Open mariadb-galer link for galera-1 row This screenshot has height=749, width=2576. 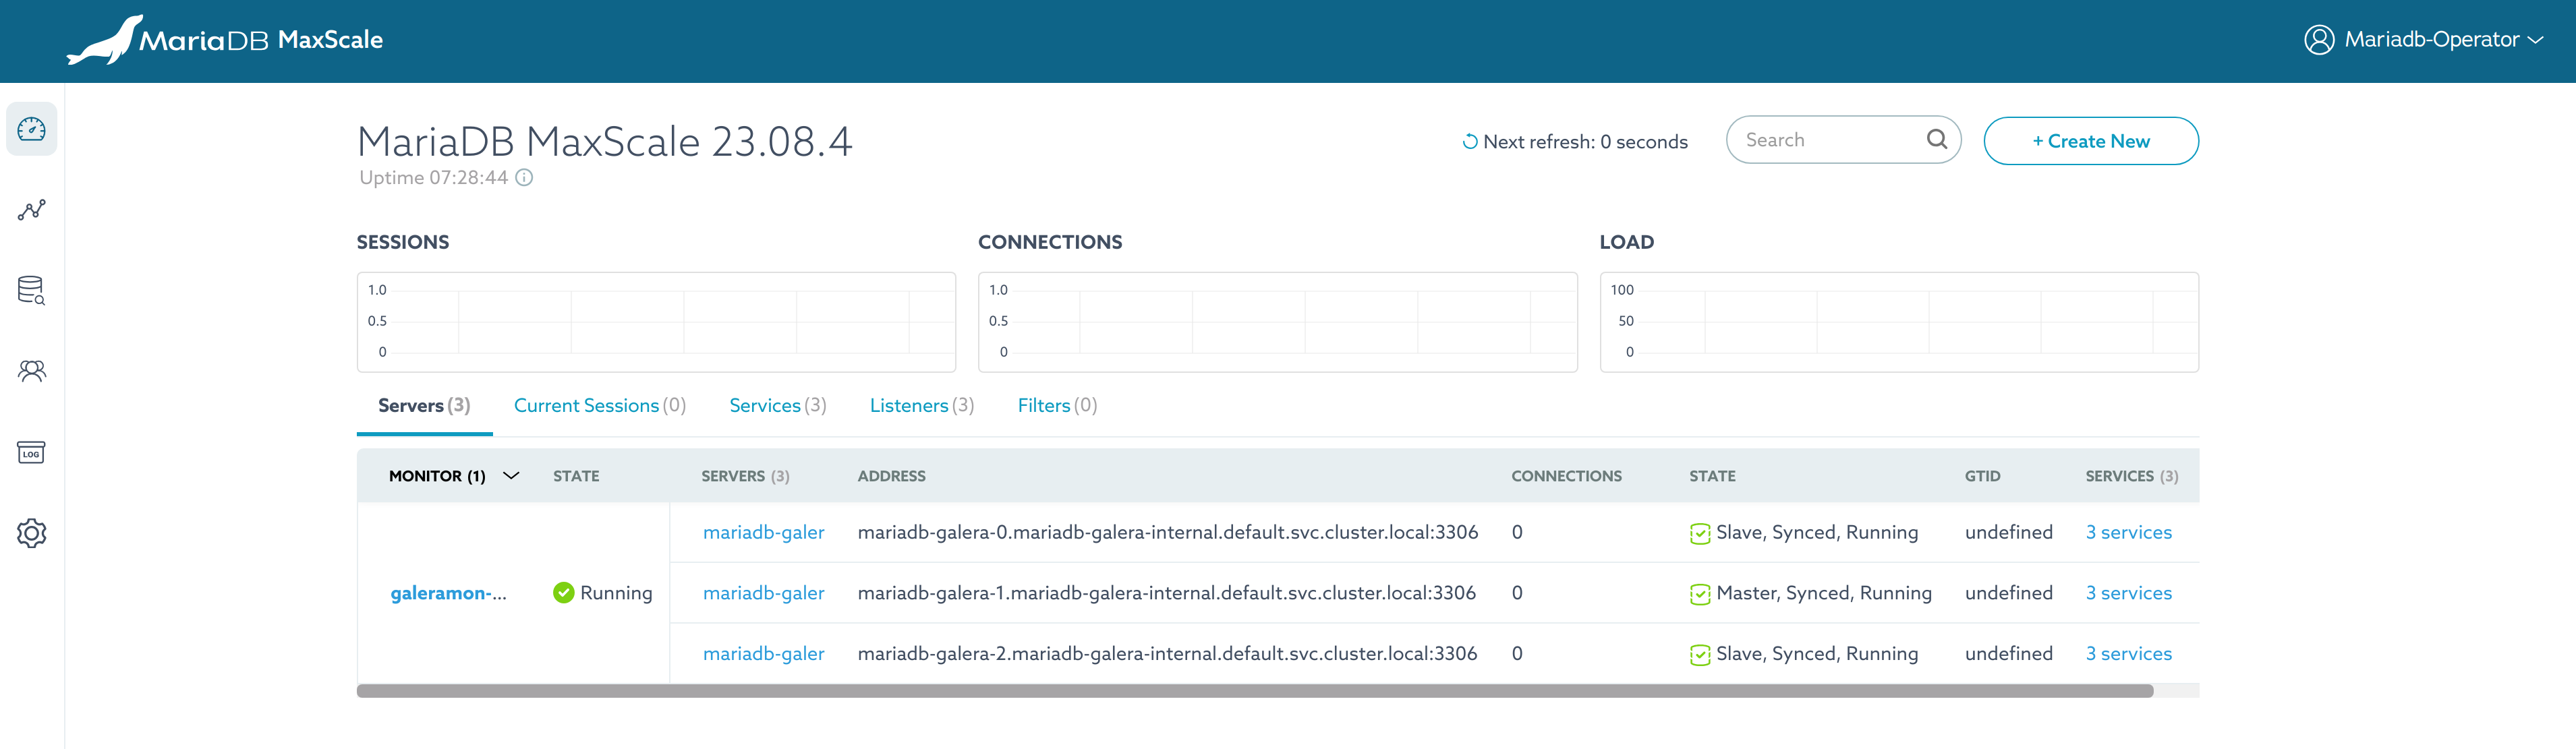click(x=764, y=593)
